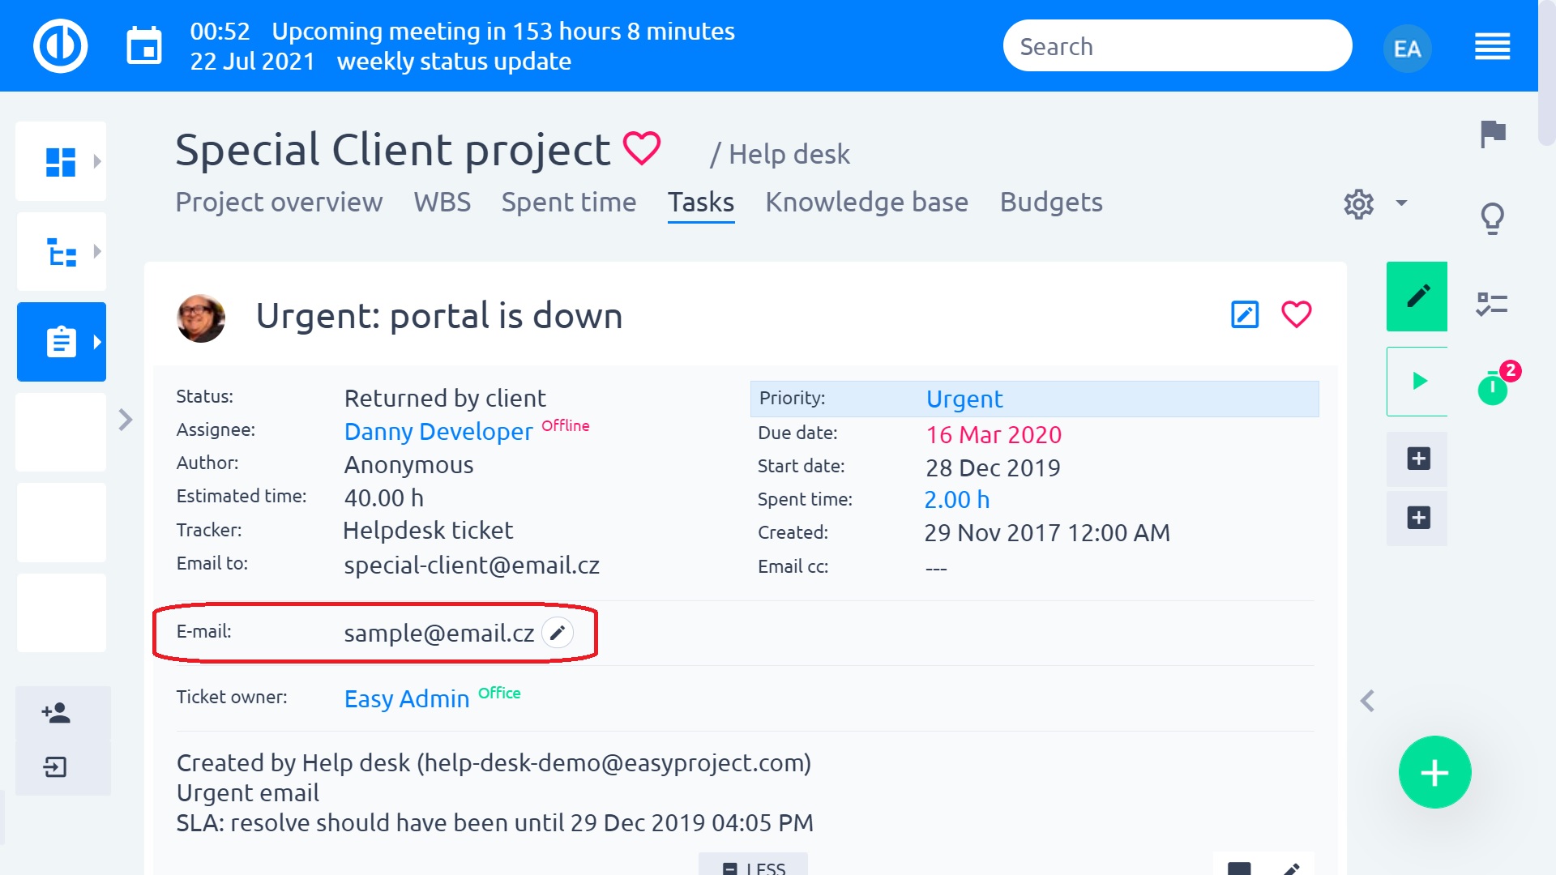Open the 2.00 h spent time link
Image resolution: width=1556 pixels, height=875 pixels.
click(957, 500)
